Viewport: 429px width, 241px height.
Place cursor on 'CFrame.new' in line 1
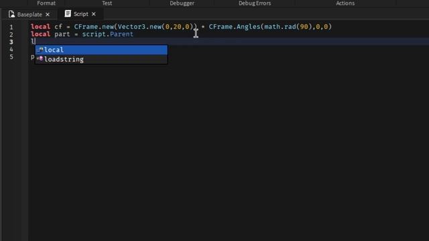94,27
